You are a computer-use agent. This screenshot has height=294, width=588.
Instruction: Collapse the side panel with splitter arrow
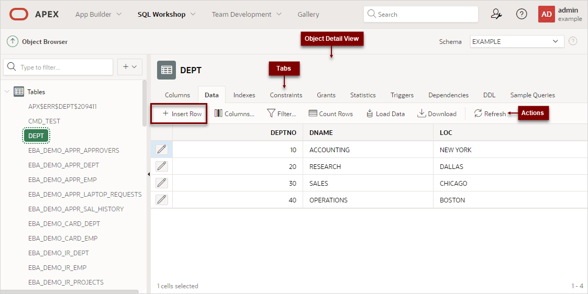click(149, 174)
